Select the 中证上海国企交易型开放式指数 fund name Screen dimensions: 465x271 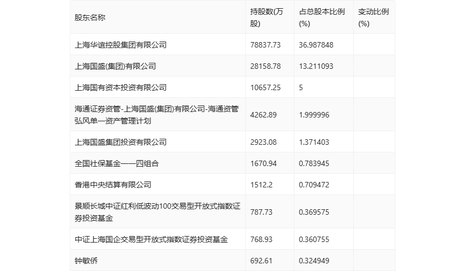pyautogui.click(x=151, y=239)
